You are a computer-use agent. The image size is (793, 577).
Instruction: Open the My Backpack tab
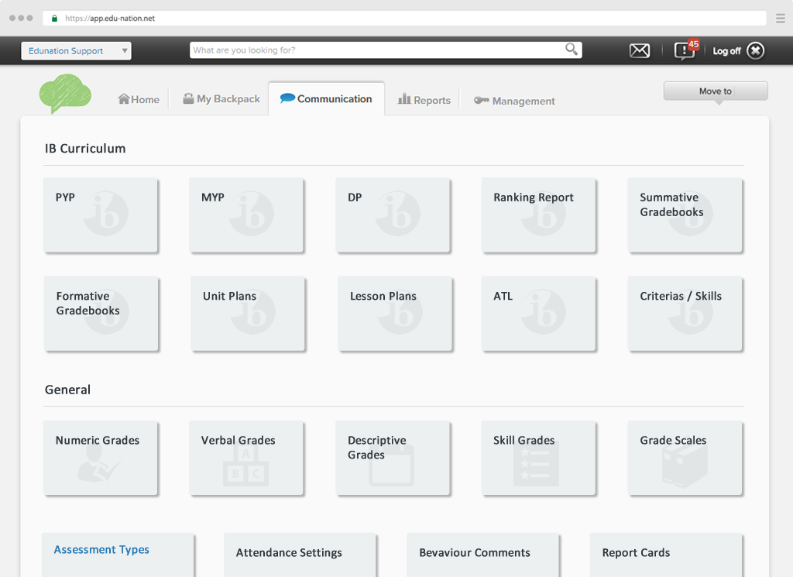(x=221, y=99)
